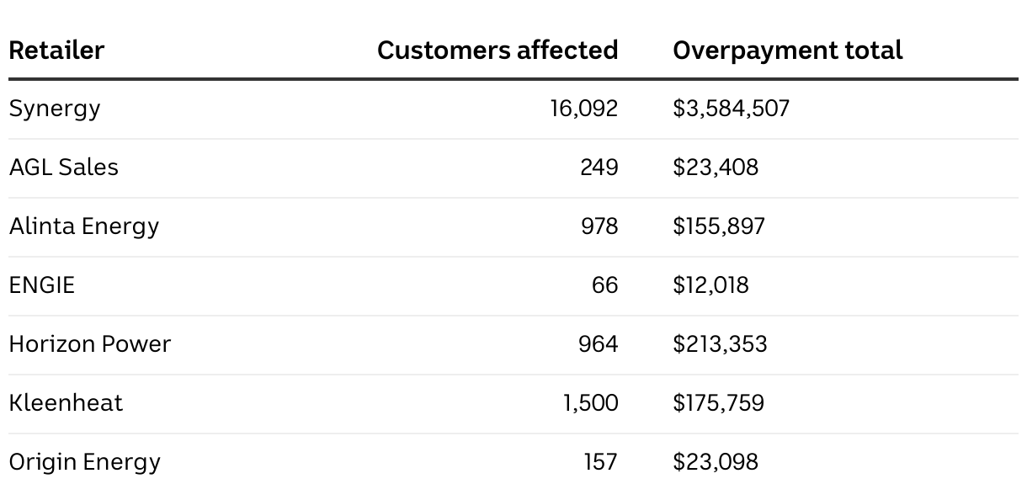Click the 249 customers affected cell

click(x=599, y=168)
